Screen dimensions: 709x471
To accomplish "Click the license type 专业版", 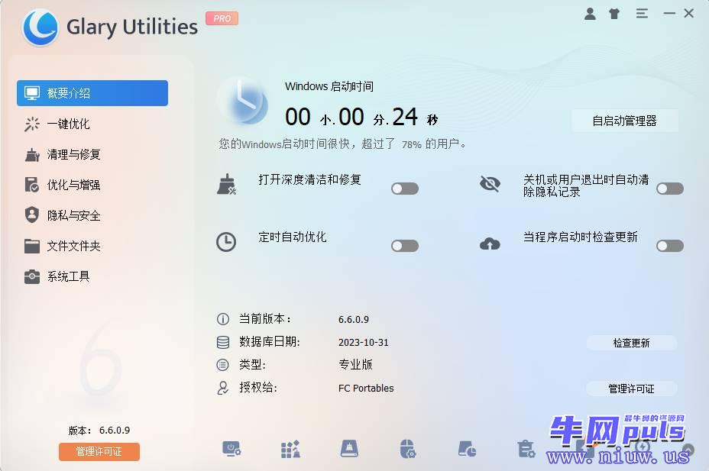I will coord(355,364).
